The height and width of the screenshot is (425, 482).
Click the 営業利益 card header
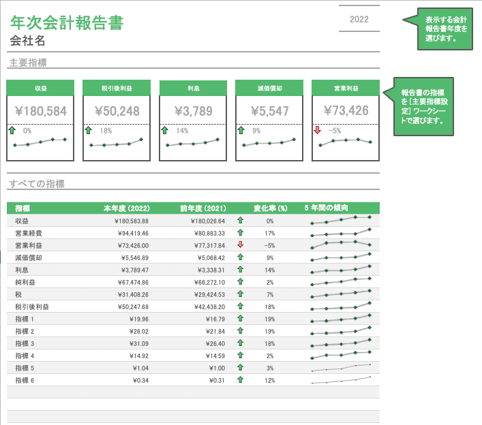coord(346,88)
